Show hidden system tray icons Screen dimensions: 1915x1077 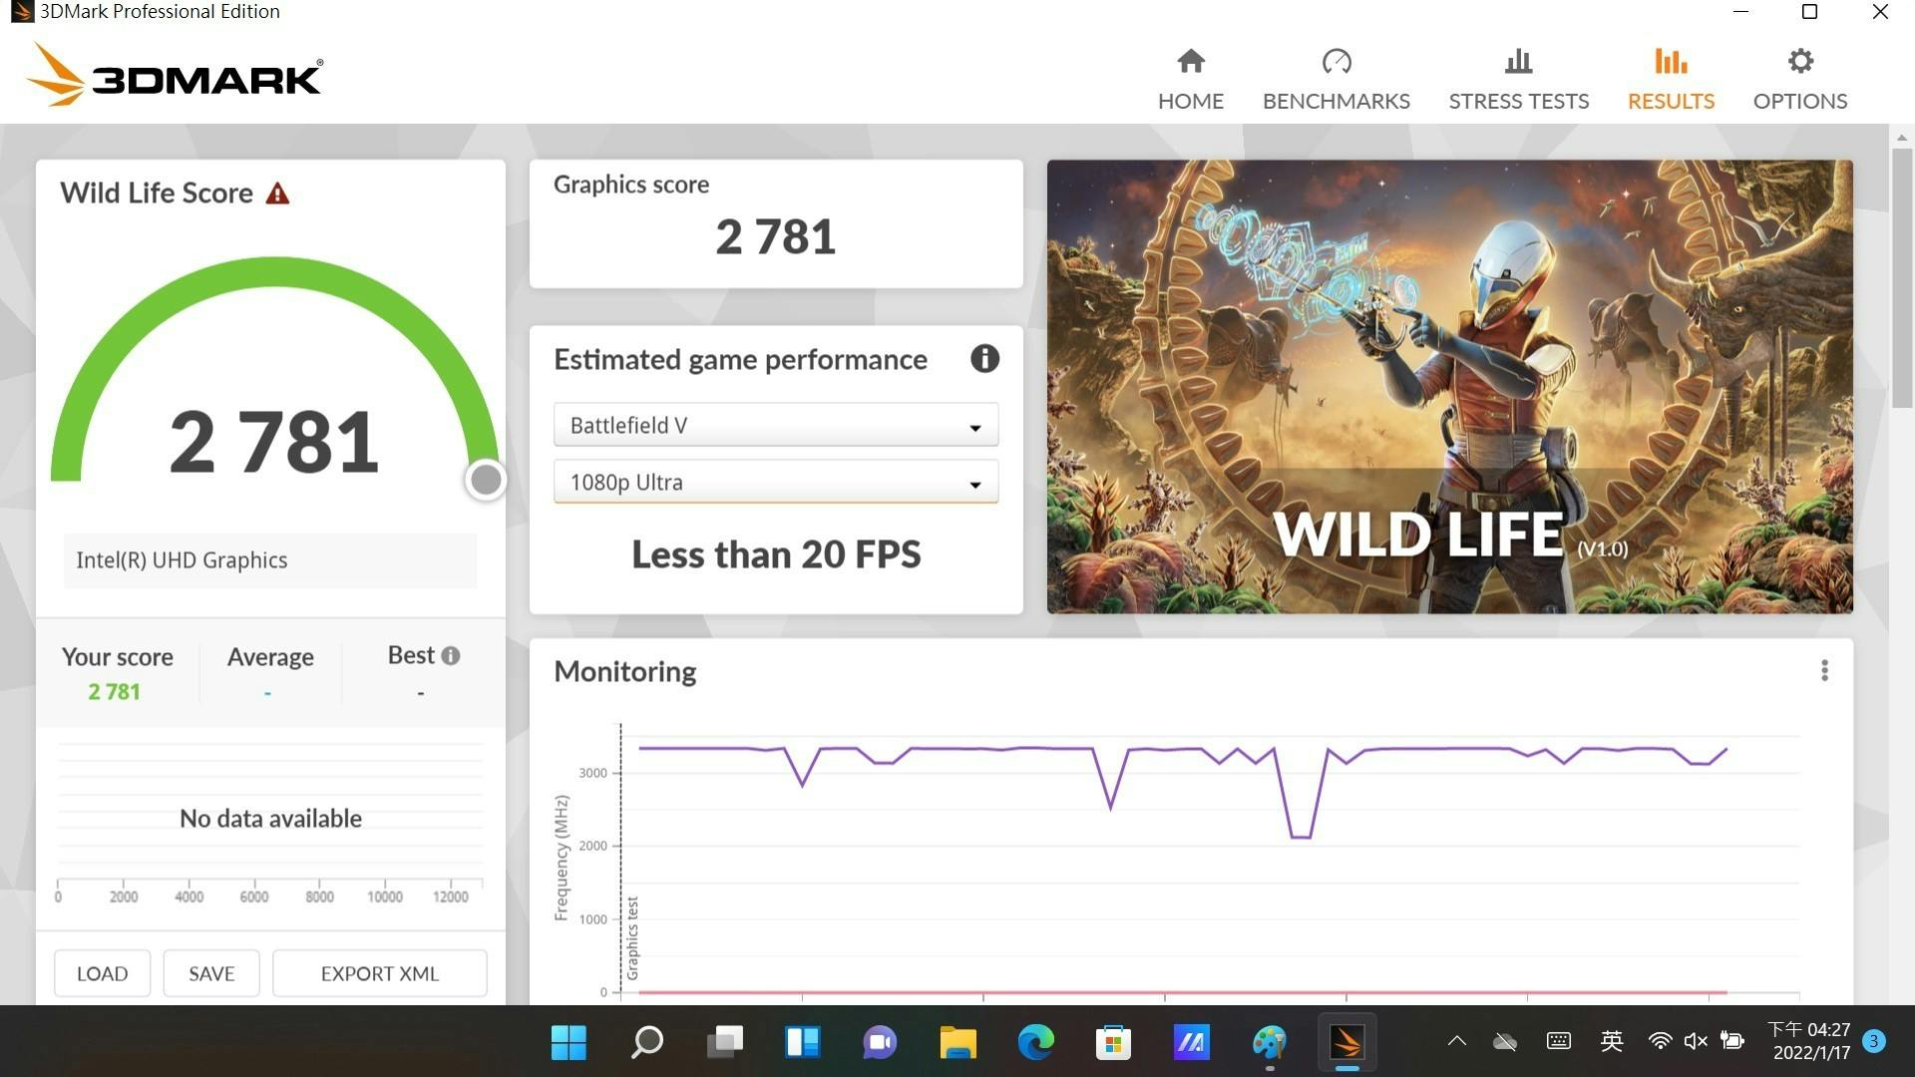pyautogui.click(x=1456, y=1041)
